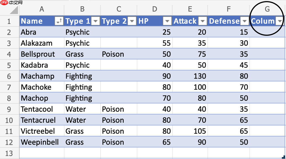286x159 pixels.
Task: Select row 6 header
Action: (x=9, y=76)
